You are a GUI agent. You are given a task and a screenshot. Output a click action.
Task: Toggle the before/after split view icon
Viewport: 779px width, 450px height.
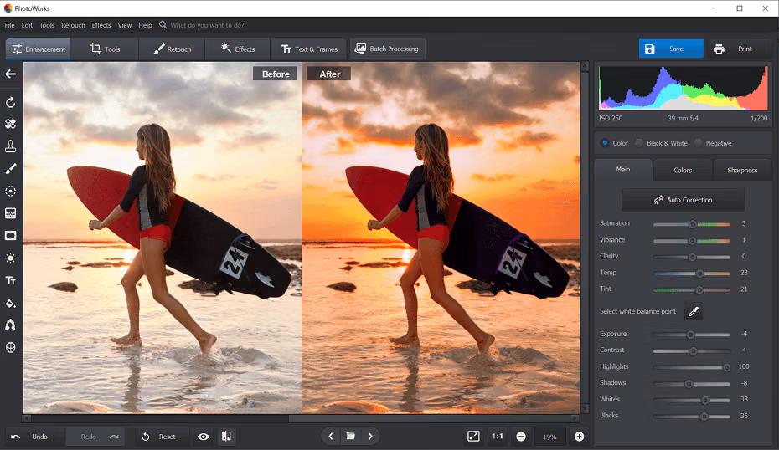coord(226,437)
